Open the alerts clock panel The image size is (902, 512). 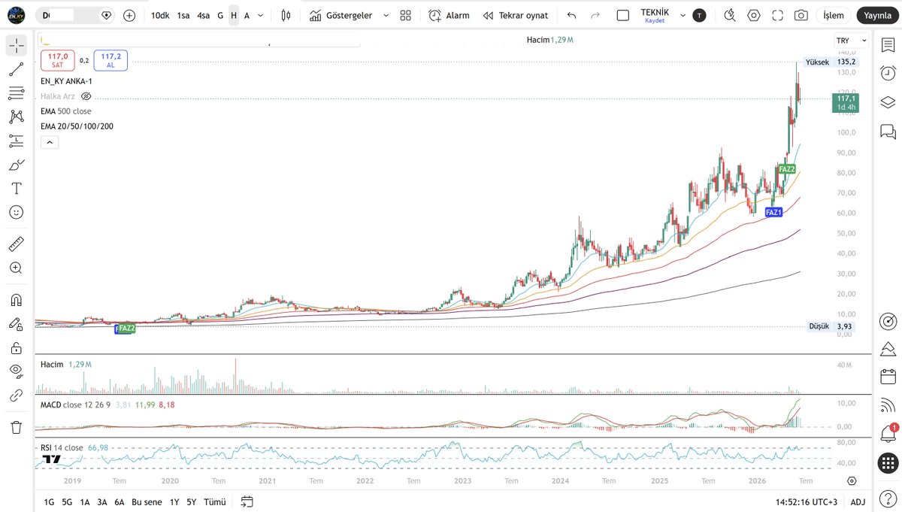point(888,73)
